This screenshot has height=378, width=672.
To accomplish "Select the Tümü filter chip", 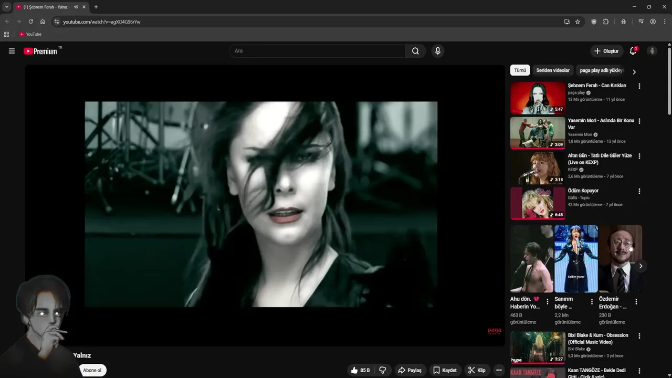I will [520, 70].
